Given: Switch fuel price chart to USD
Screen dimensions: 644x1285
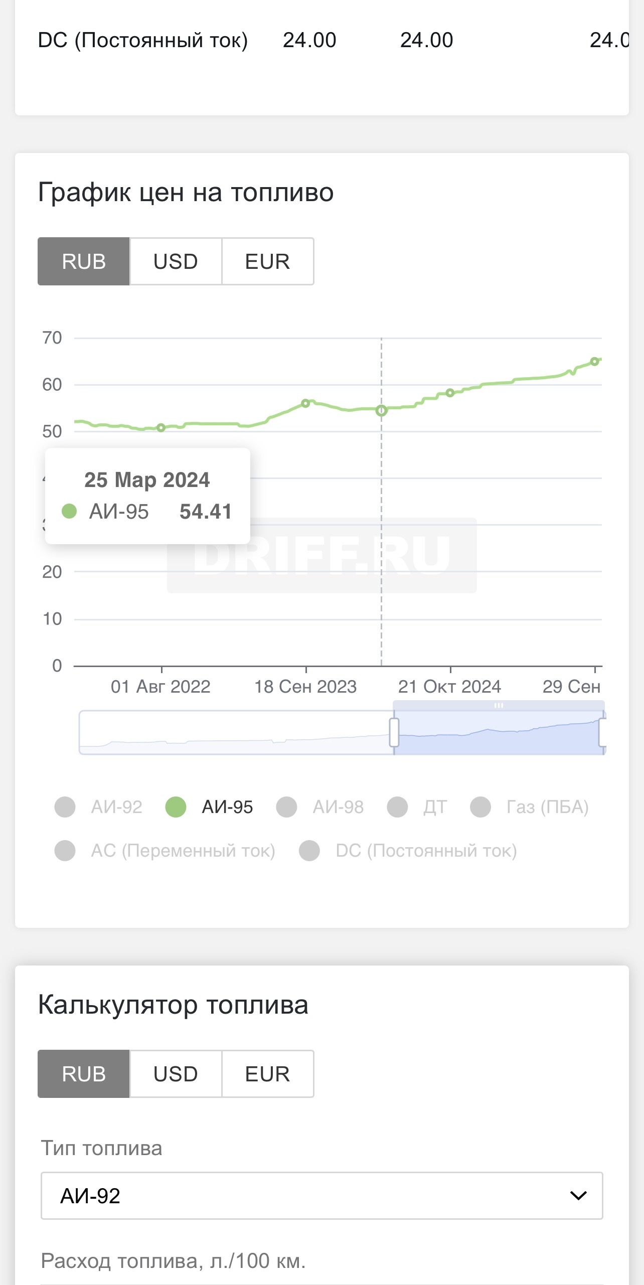Looking at the screenshot, I should (x=176, y=262).
